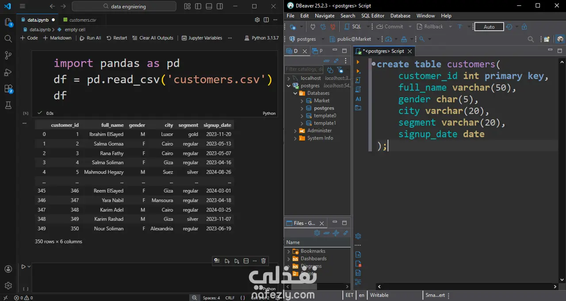This screenshot has height=301, width=566.
Task: Open DBeaver Navigate menu
Action: click(325, 15)
